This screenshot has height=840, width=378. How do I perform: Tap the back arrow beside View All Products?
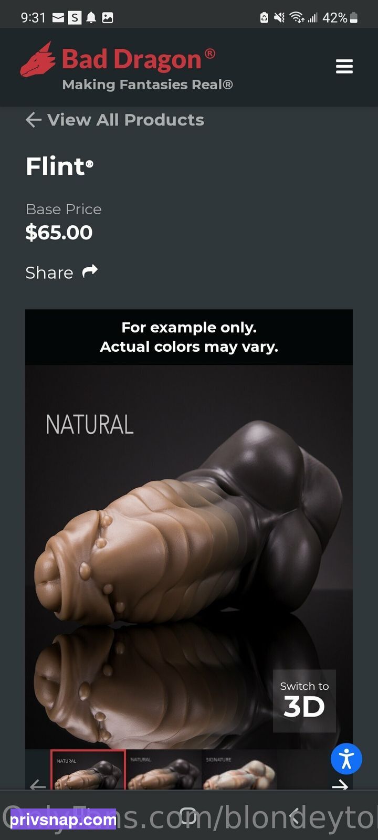point(34,120)
